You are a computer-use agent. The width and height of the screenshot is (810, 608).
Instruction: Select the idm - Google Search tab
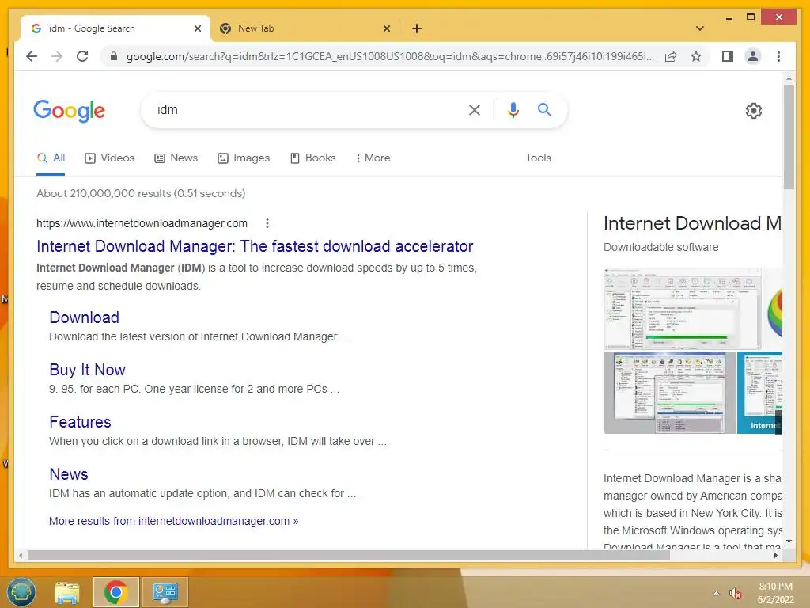coord(115,28)
